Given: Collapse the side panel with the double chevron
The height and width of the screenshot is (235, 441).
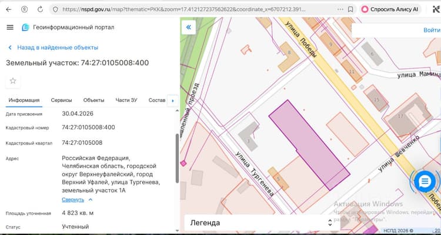Looking at the screenshot, I should (188, 27).
